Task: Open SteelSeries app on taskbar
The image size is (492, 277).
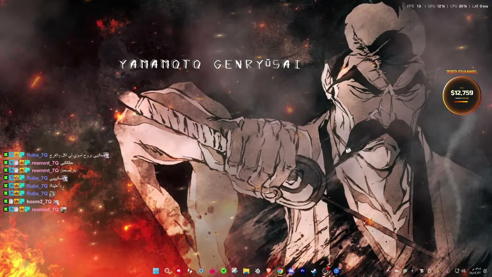Action: coord(258,271)
